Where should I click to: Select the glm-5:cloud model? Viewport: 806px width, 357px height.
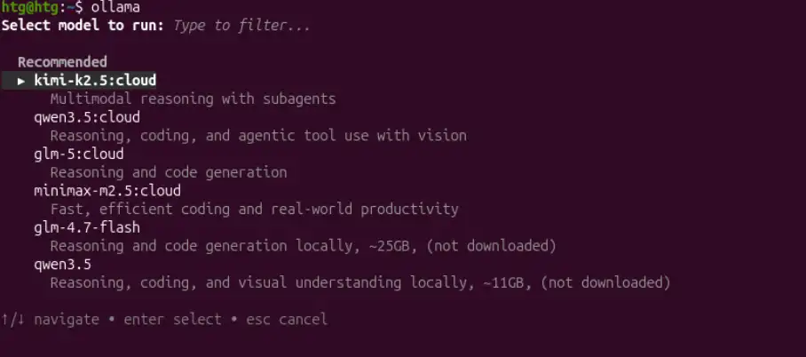78,155
